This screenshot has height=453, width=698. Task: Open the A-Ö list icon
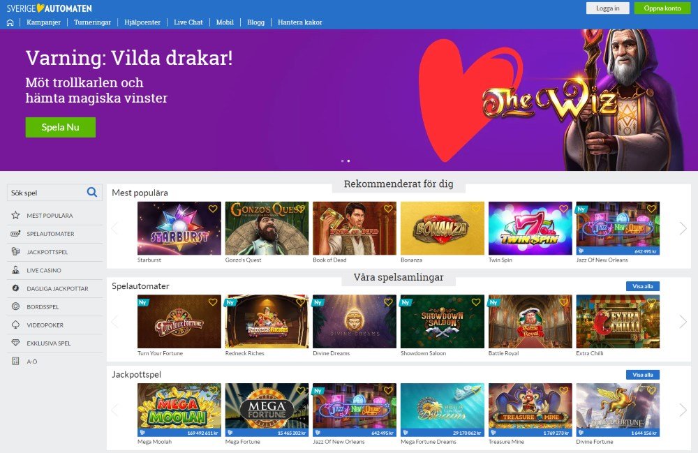pos(15,362)
